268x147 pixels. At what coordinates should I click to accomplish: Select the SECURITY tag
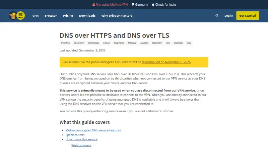(79, 43)
